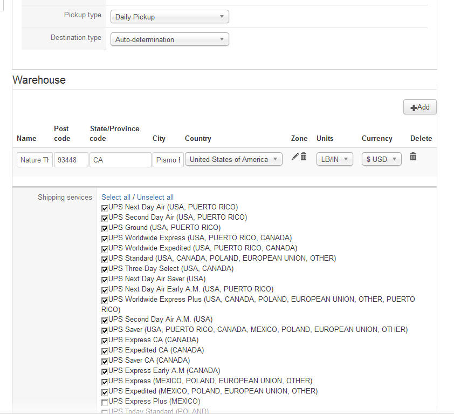Viewport: 454px width, 414px height.
Task: Open the LB/IN Units dropdown
Action: click(x=335, y=159)
